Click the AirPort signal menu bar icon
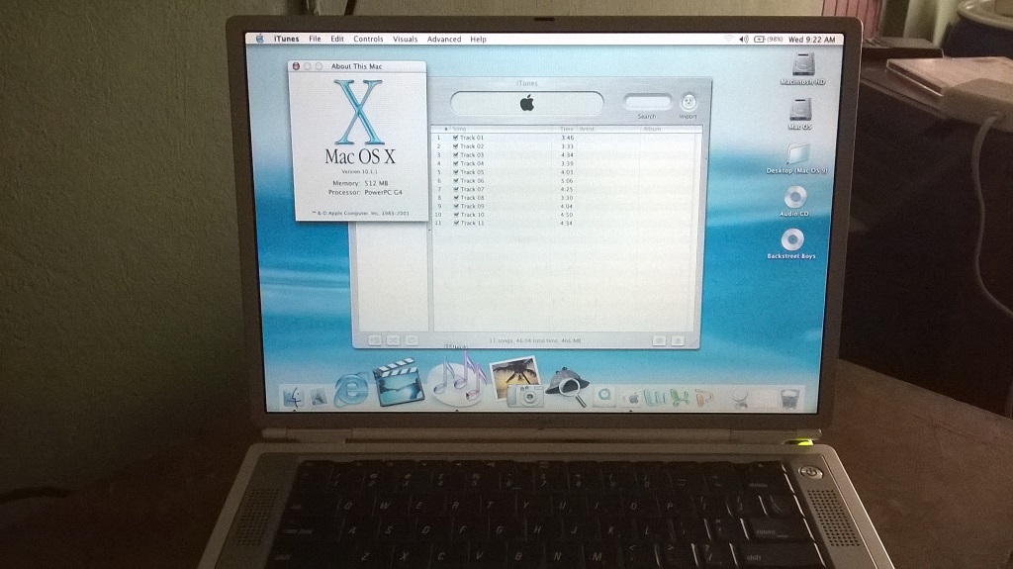This screenshot has width=1013, height=569. [x=729, y=40]
